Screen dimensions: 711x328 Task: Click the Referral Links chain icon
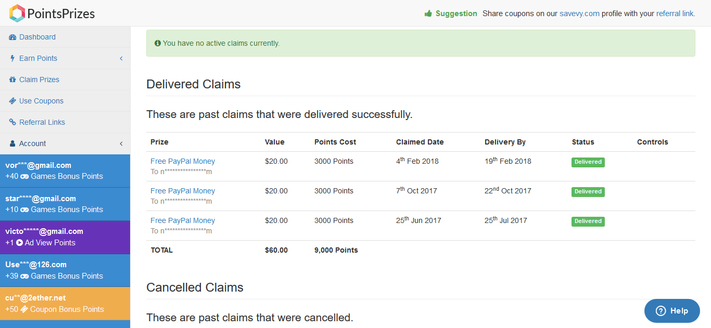pos(12,122)
